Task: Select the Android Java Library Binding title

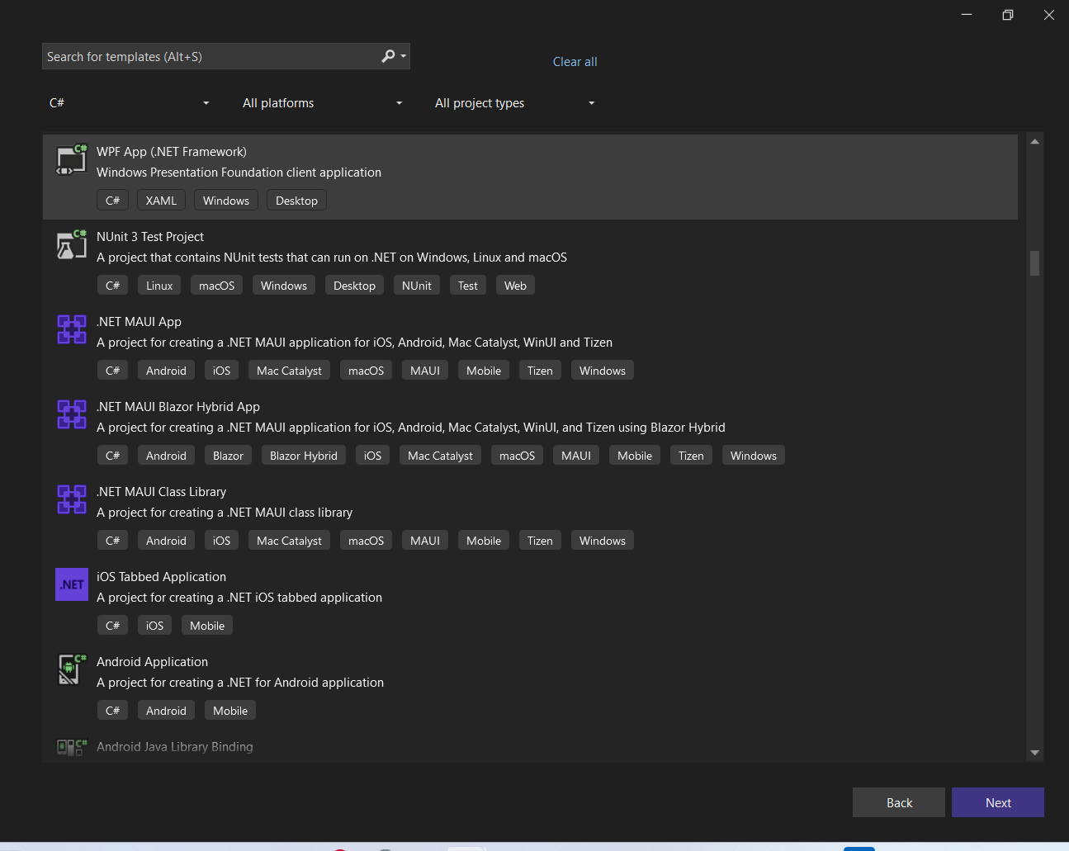Action: tap(175, 747)
